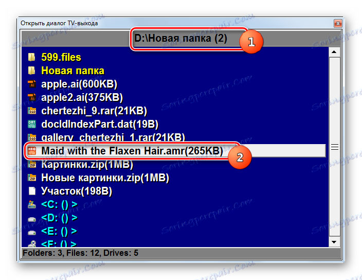Close the Открыть диалог TV-выхода window
362x280 pixels.
[338, 23]
